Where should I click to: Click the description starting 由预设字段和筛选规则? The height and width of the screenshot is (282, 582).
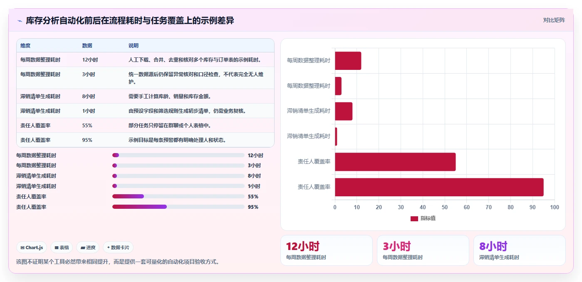click(x=187, y=111)
